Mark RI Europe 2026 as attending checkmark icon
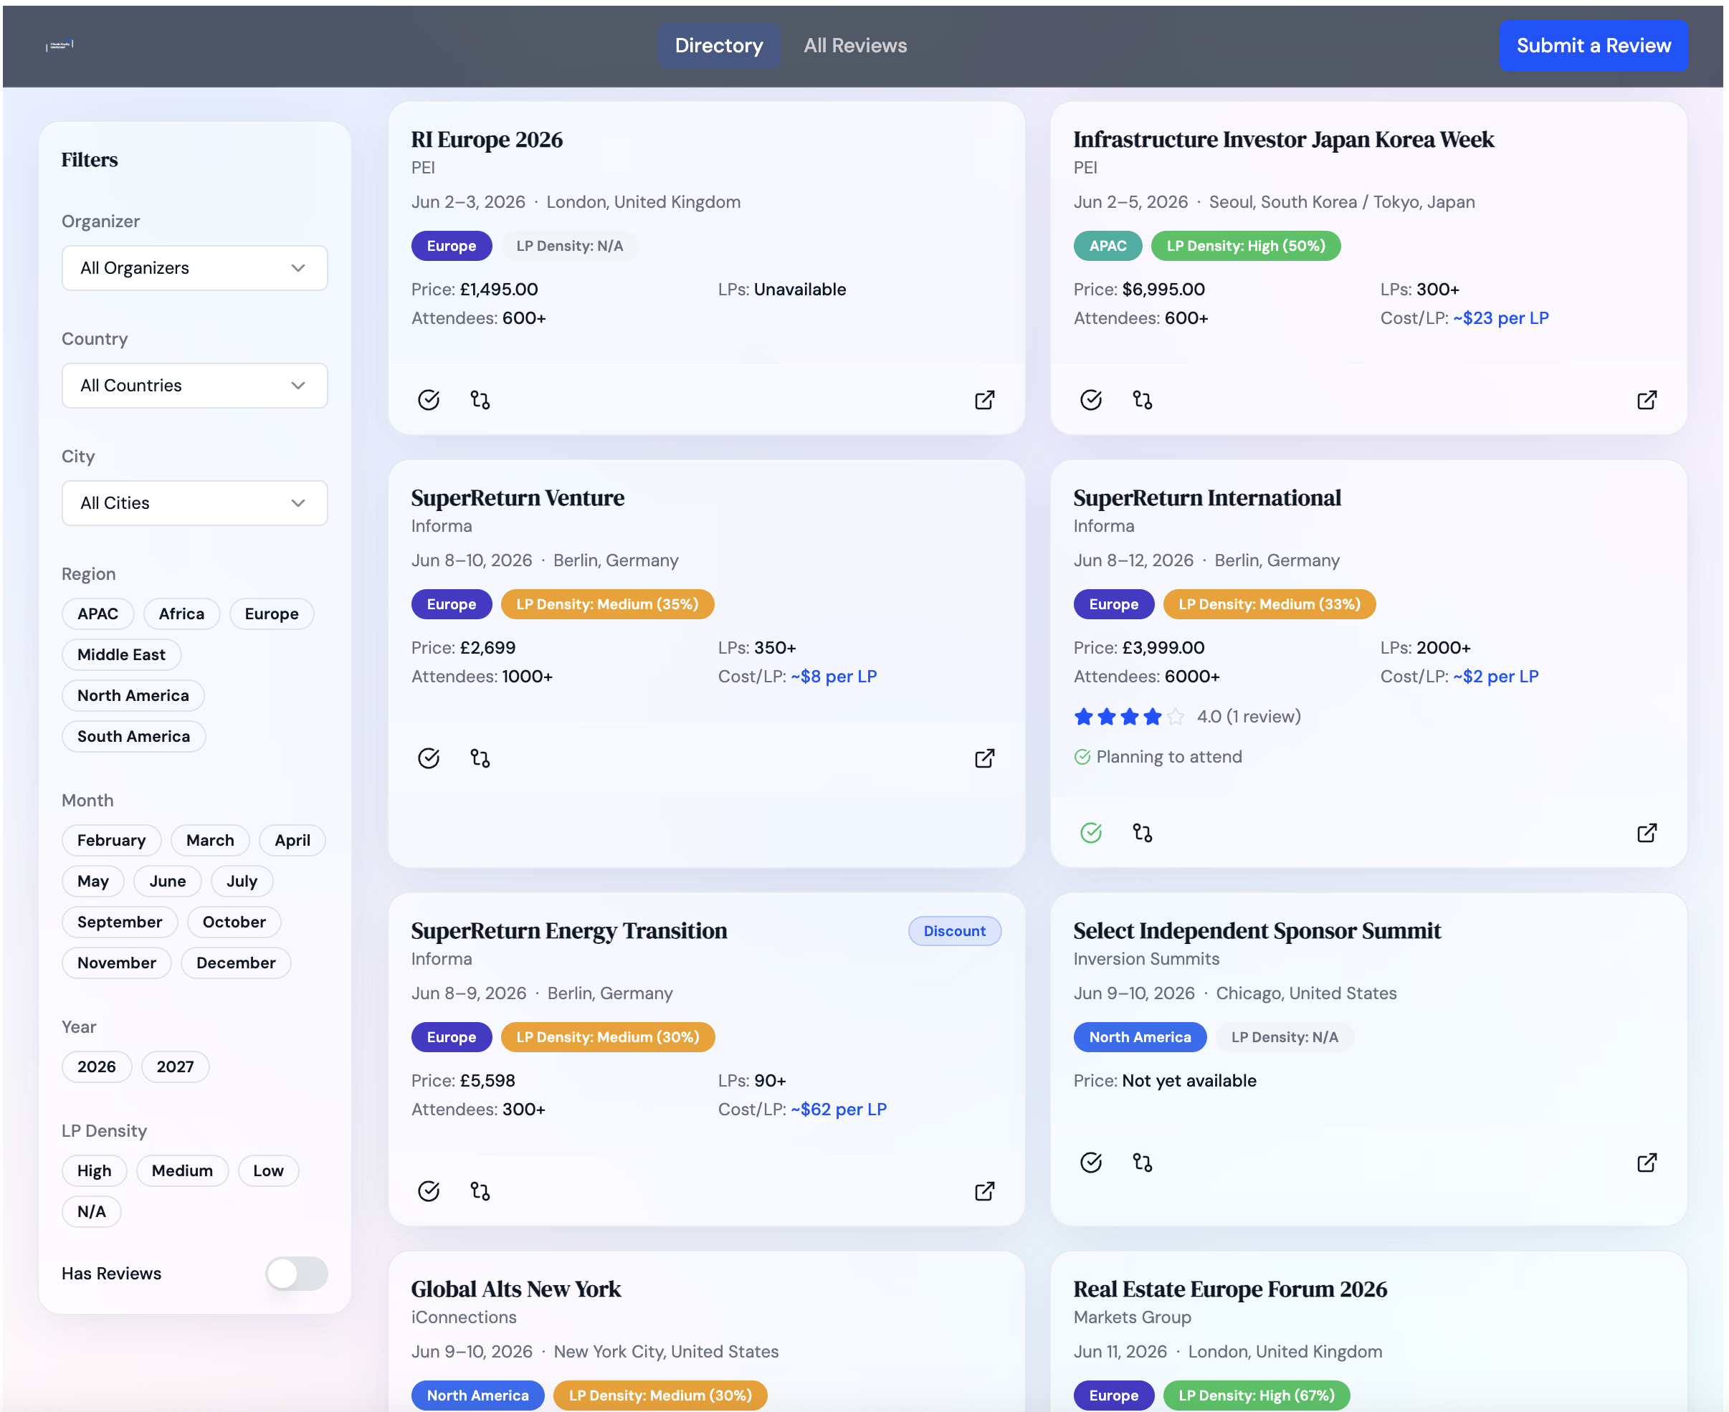Image resolution: width=1729 pixels, height=1412 pixels. point(429,401)
